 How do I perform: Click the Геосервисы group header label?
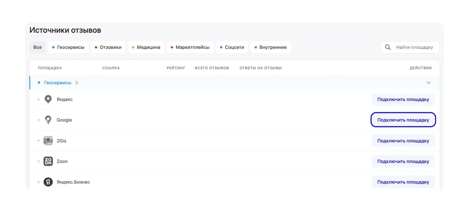(x=57, y=83)
